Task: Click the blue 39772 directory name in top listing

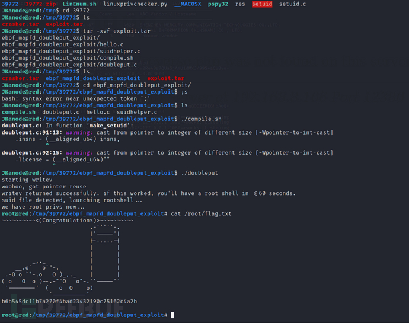Action: 10,4
